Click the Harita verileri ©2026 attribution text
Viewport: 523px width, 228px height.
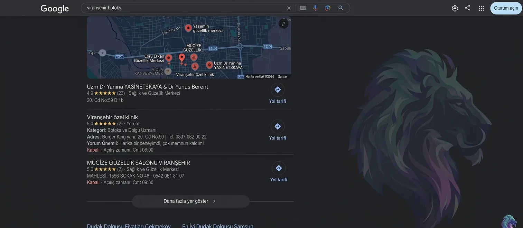click(x=260, y=77)
